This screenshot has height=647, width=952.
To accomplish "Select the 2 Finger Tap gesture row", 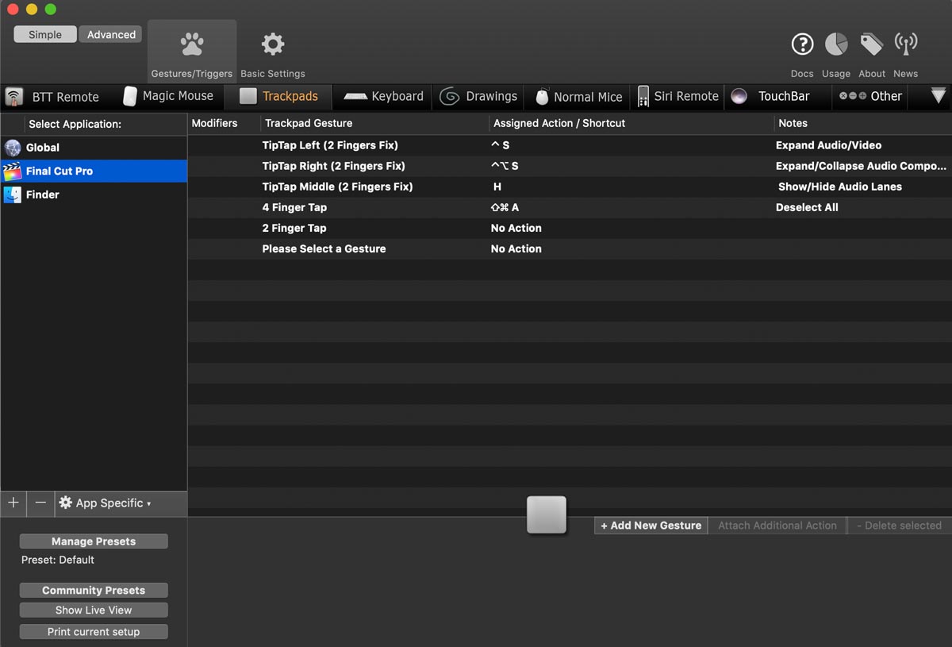I will (570, 228).
